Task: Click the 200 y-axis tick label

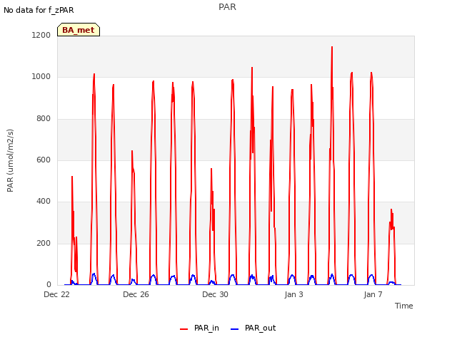Action: [44, 243]
